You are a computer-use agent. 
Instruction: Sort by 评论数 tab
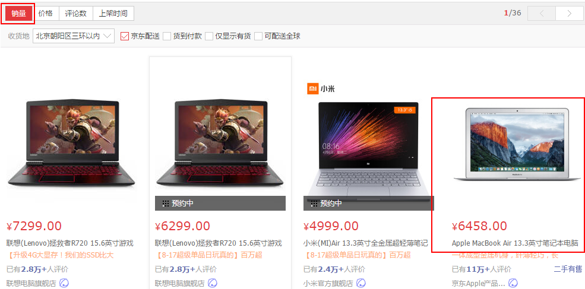76,14
